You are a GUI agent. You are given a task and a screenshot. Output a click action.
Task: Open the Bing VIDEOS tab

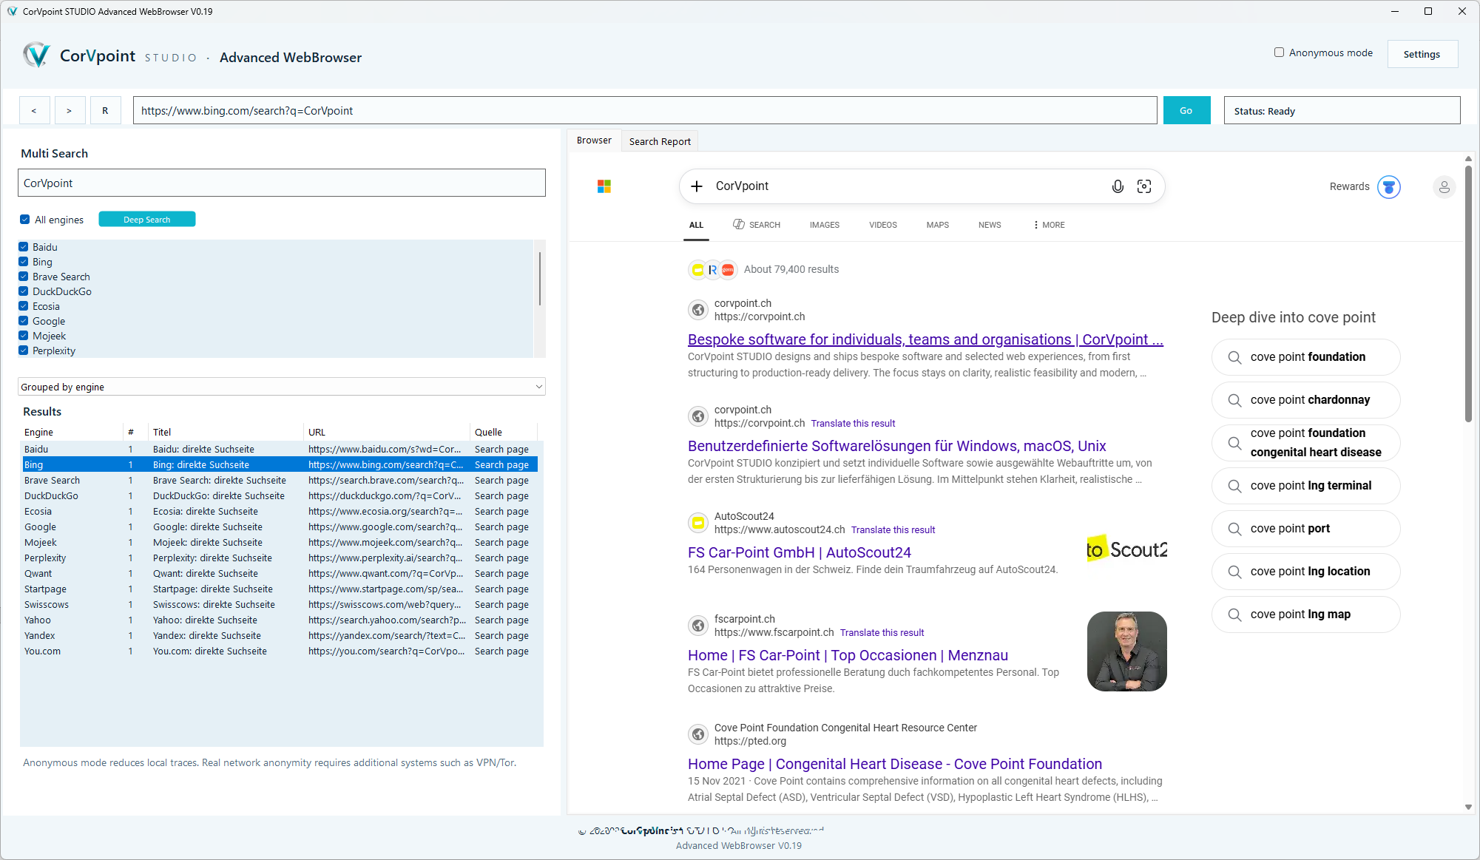point(883,225)
